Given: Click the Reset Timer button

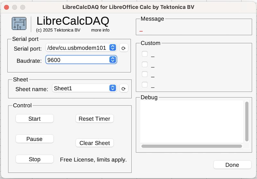Looking at the screenshot, I should click(94, 119).
